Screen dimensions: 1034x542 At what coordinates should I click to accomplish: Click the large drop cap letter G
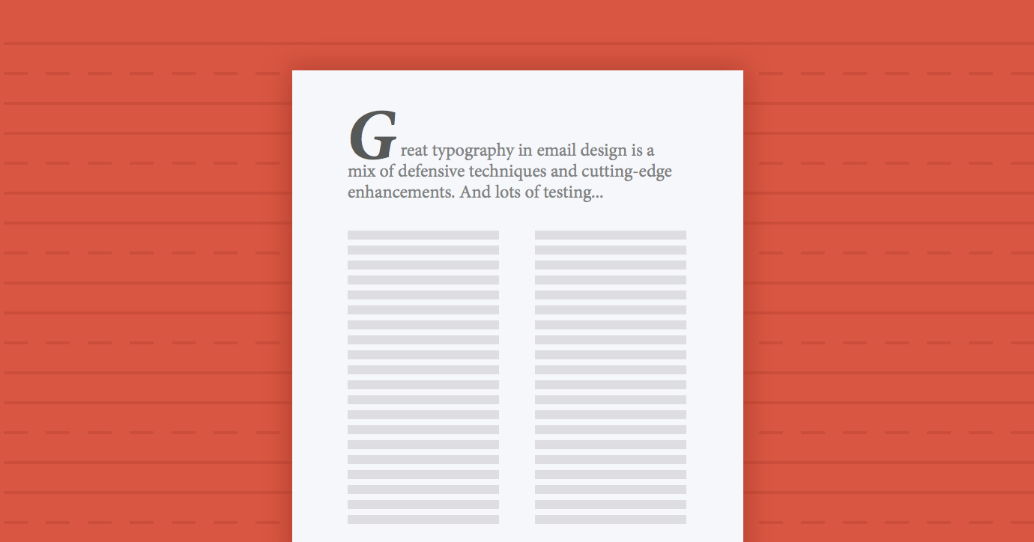click(372, 135)
